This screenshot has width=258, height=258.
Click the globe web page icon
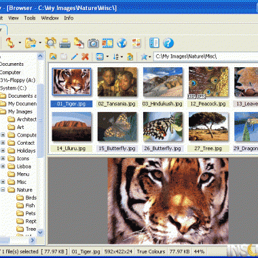[x=122, y=43]
